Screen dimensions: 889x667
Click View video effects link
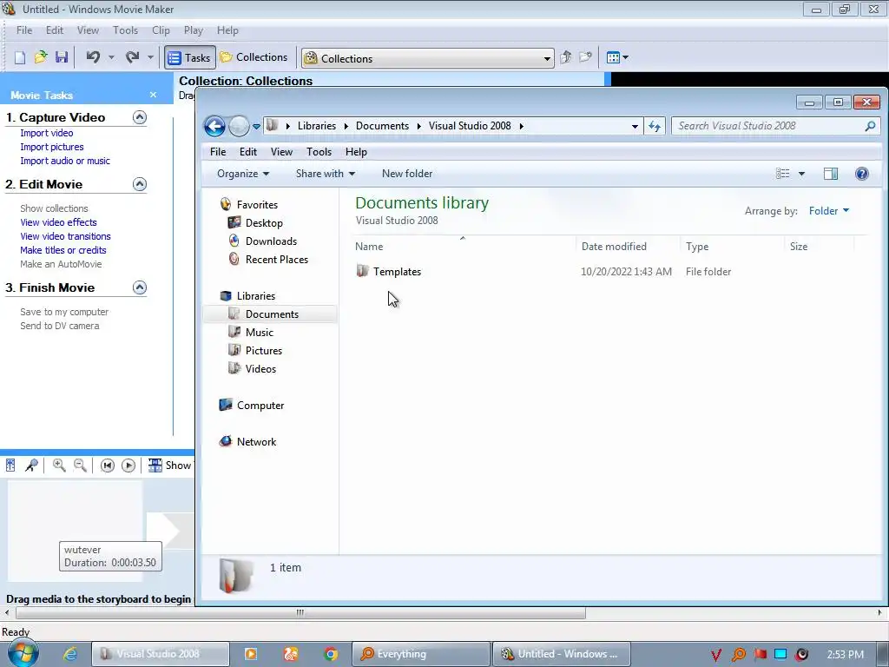(x=58, y=222)
